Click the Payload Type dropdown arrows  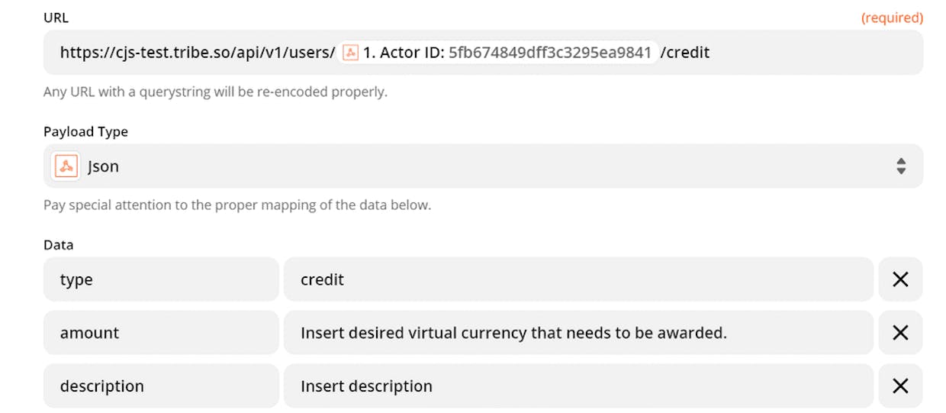pyautogui.click(x=901, y=166)
